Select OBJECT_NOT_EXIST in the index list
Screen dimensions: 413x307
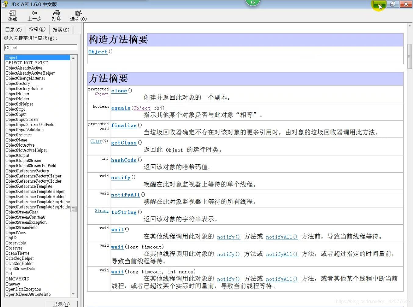click(x=27, y=63)
